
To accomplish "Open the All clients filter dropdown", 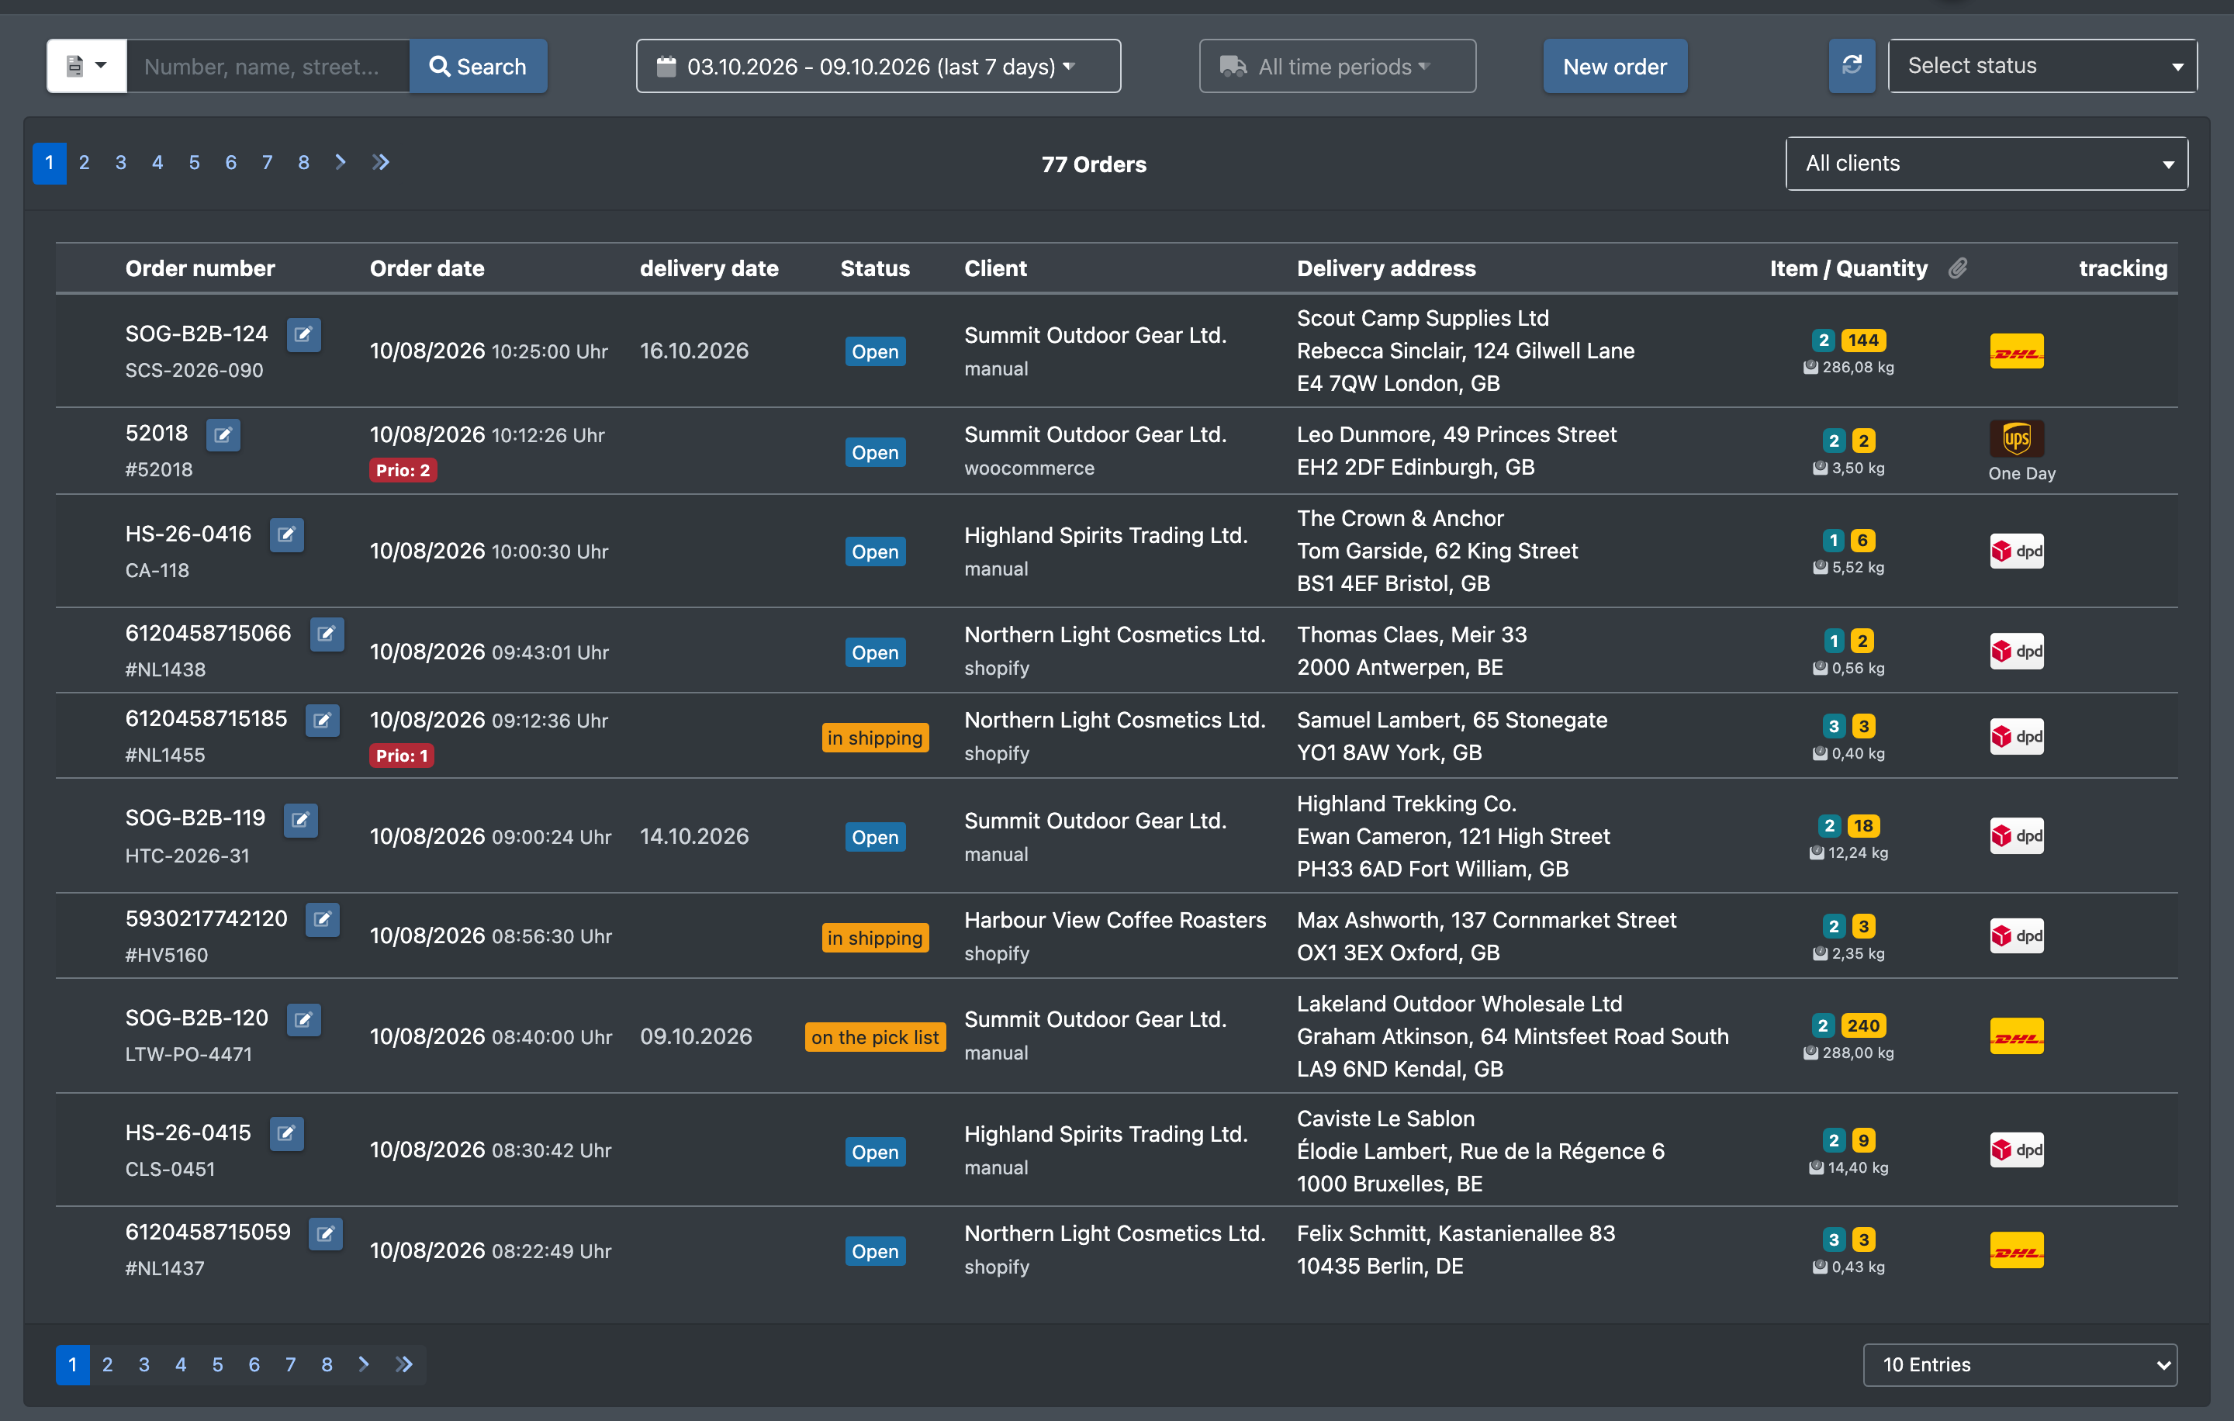I will click(1987, 164).
